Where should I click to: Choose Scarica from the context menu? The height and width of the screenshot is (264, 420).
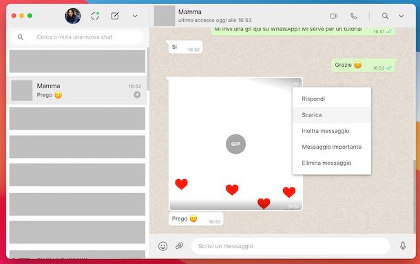pos(332,115)
